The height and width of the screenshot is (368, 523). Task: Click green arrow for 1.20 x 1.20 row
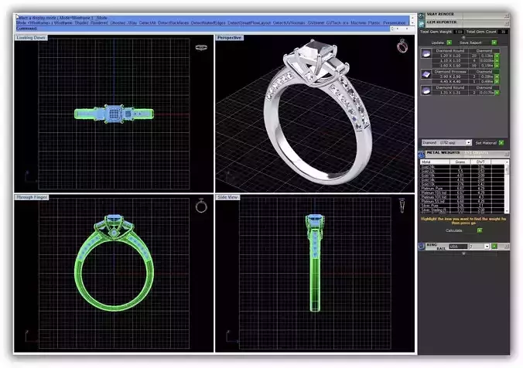[497, 56]
